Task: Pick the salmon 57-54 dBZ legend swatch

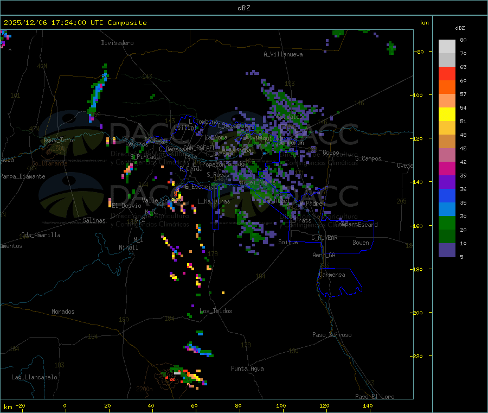Action: [447, 101]
